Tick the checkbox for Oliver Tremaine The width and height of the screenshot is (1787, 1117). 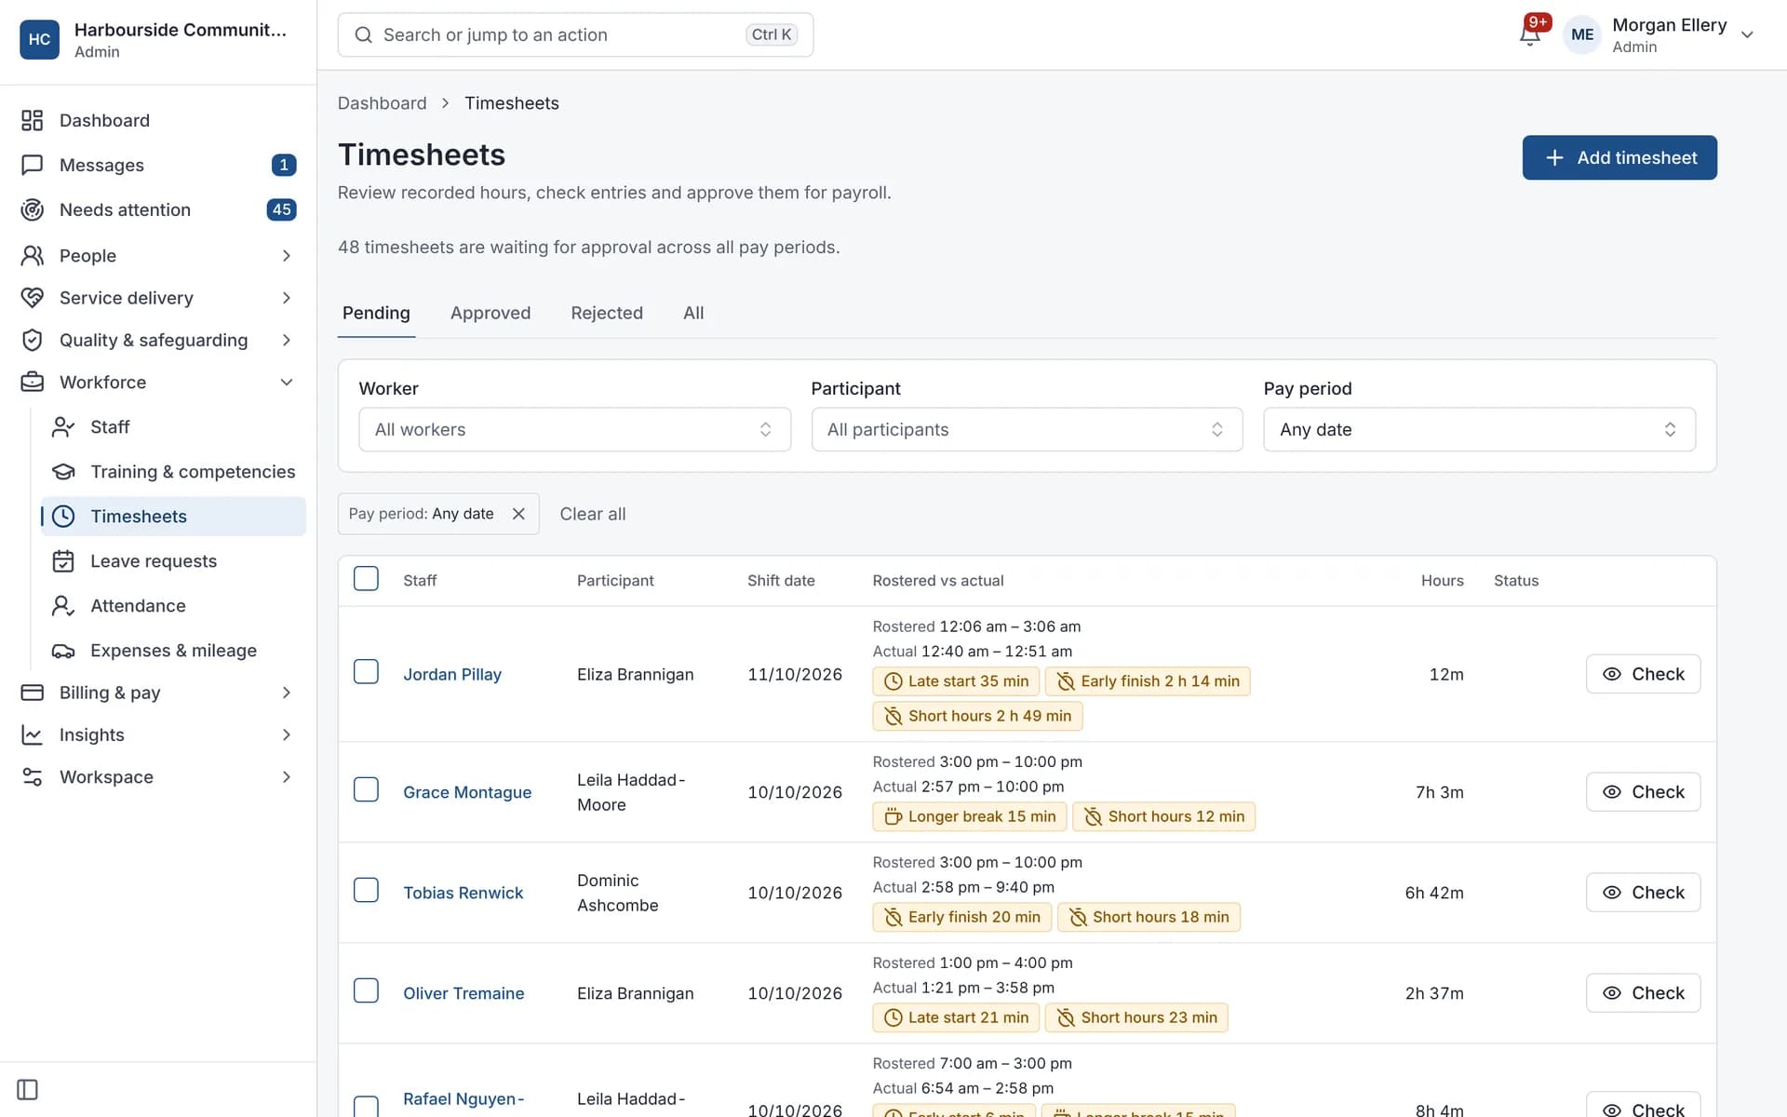[366, 991]
